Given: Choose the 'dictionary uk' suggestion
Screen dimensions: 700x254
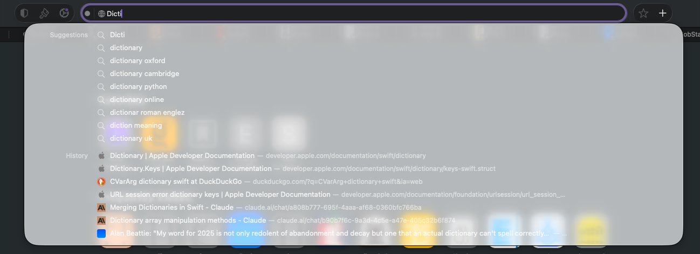Looking at the screenshot, I should click(x=131, y=138).
